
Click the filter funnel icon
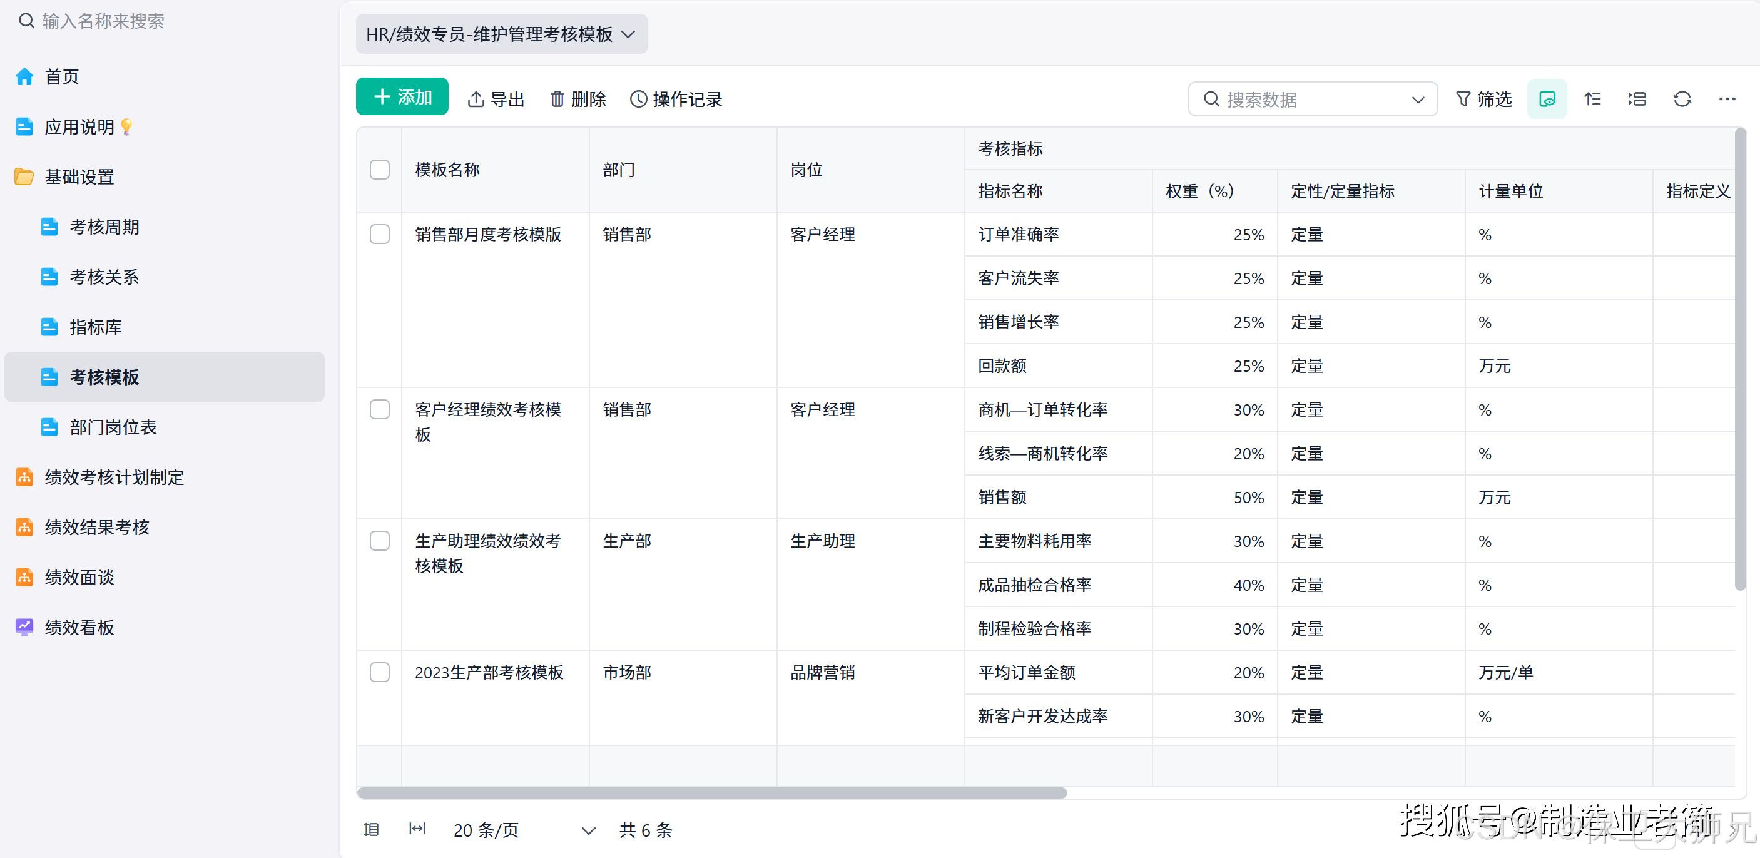(x=1463, y=99)
